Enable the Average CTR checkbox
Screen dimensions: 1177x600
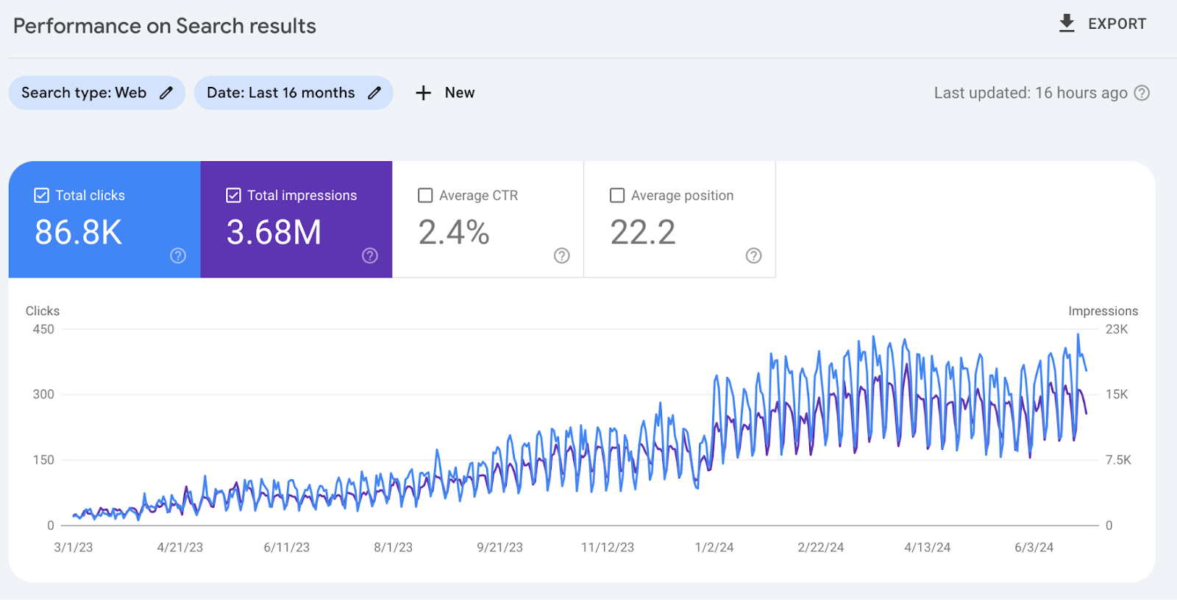[x=425, y=195]
